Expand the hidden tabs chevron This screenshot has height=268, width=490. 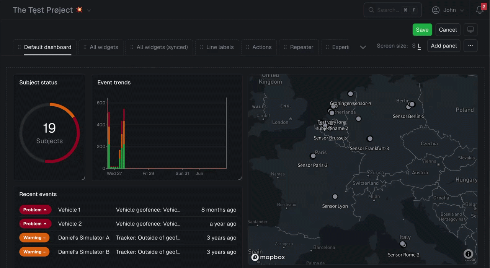[363, 47]
